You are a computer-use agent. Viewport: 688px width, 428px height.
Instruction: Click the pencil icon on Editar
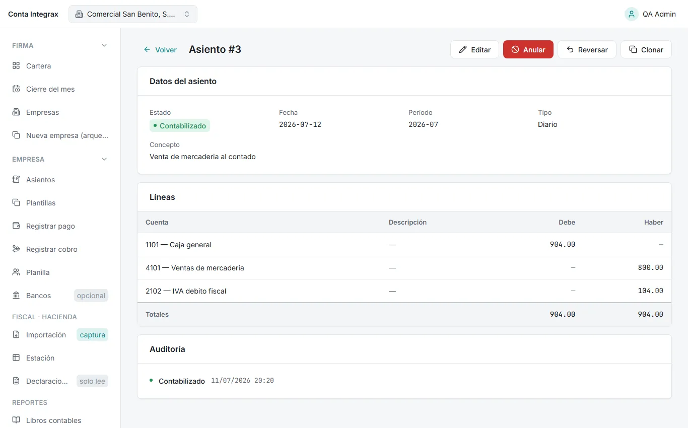463,50
